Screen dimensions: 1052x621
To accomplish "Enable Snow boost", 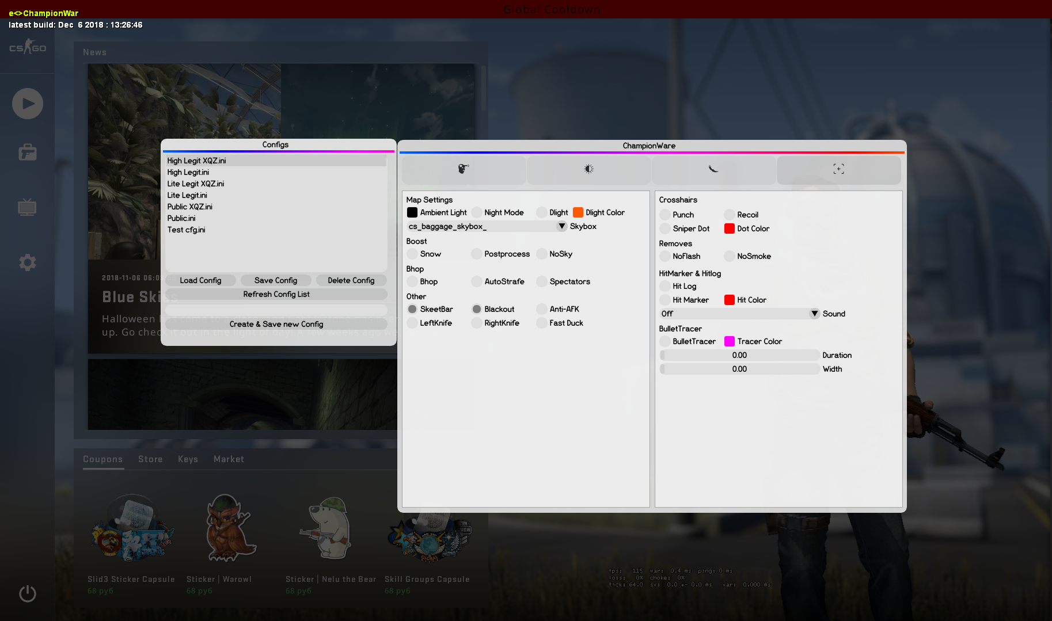I will tap(412, 254).
